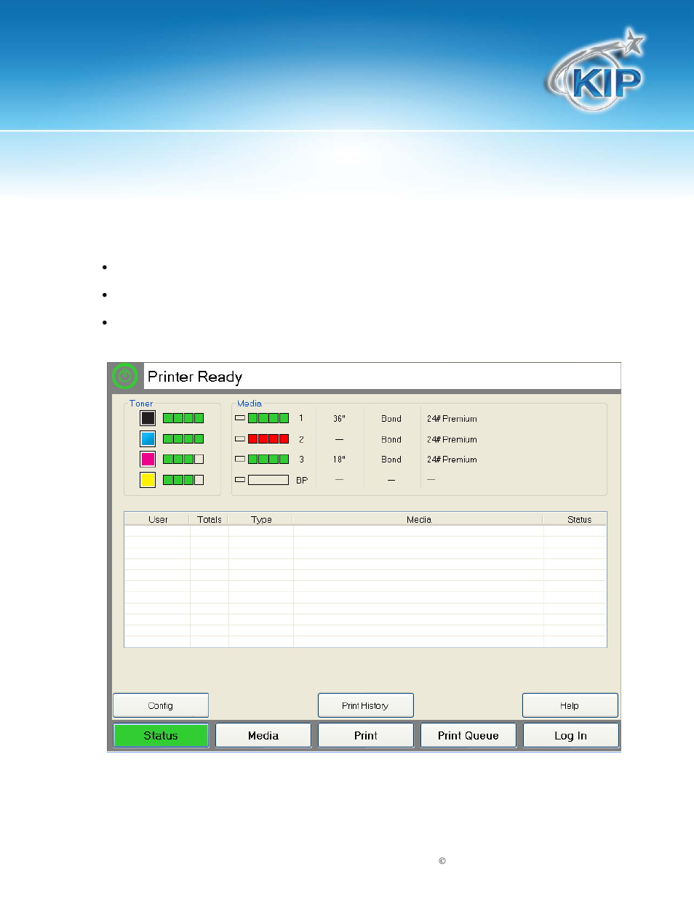Open the Config button
The width and height of the screenshot is (694, 898).
[161, 705]
